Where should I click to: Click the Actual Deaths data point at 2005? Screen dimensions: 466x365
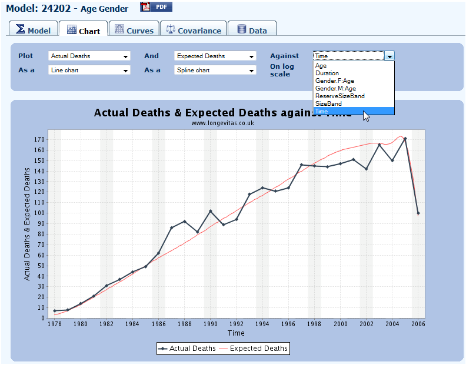[405, 139]
